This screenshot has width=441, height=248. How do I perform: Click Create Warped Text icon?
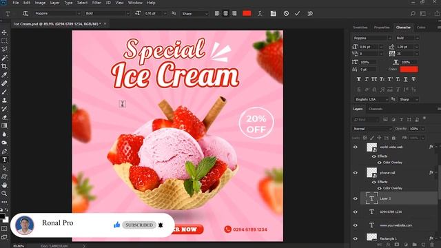point(260,14)
